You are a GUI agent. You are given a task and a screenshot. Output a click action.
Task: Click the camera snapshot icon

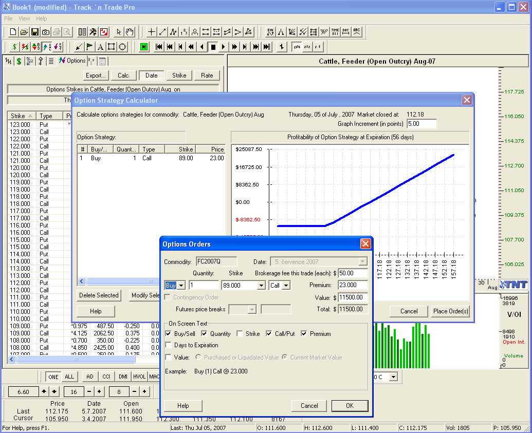46,32
